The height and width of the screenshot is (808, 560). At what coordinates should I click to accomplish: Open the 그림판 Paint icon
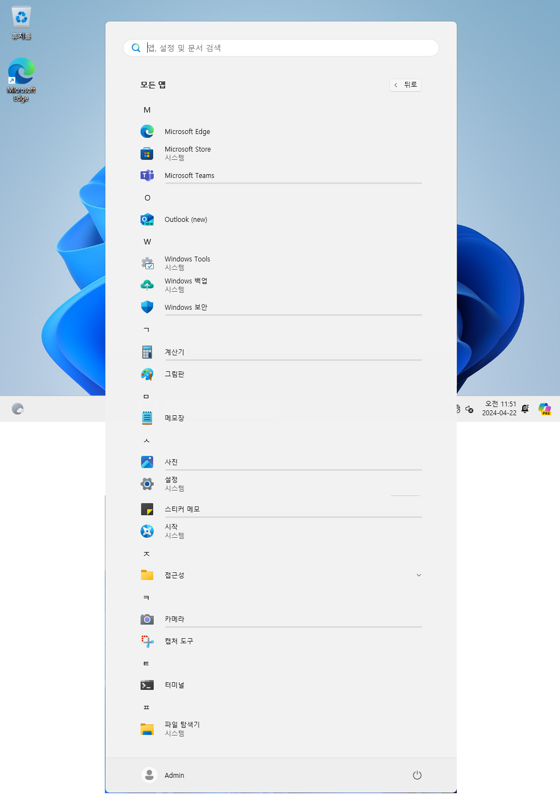tap(147, 374)
